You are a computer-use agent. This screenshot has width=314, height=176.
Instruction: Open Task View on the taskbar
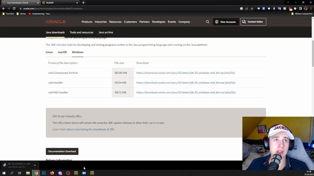click(x=20, y=173)
